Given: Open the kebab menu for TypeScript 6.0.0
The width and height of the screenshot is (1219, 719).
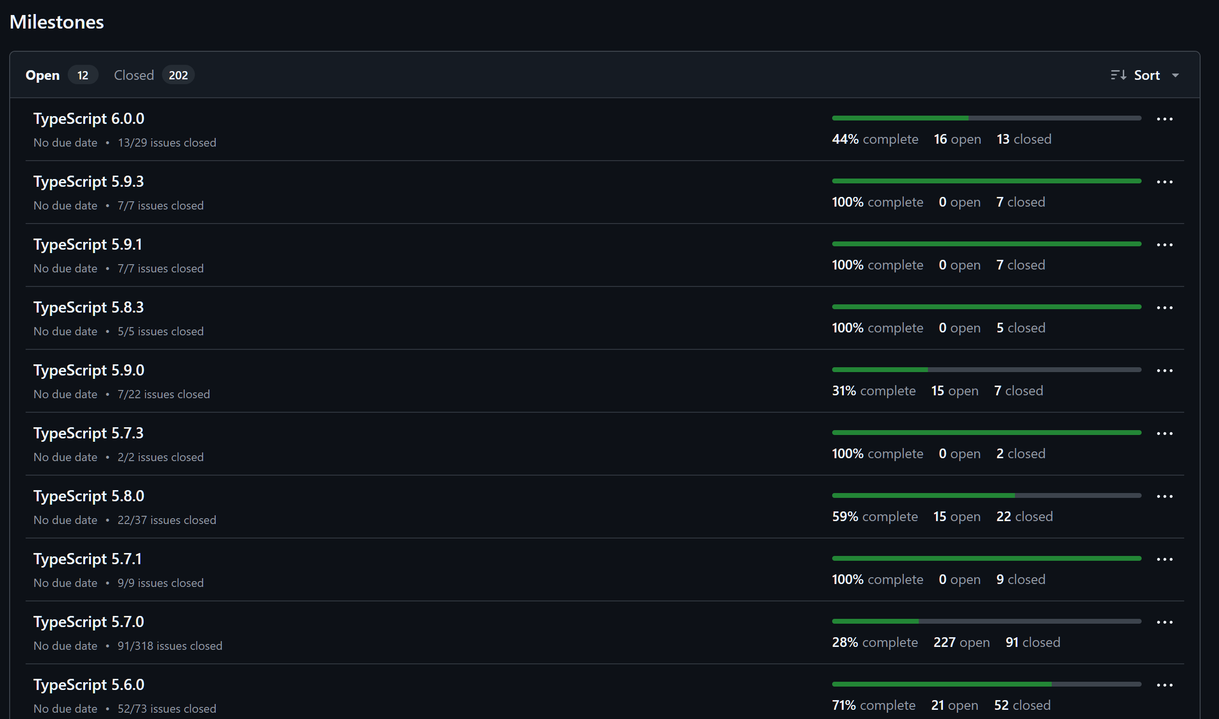Looking at the screenshot, I should [x=1165, y=119].
